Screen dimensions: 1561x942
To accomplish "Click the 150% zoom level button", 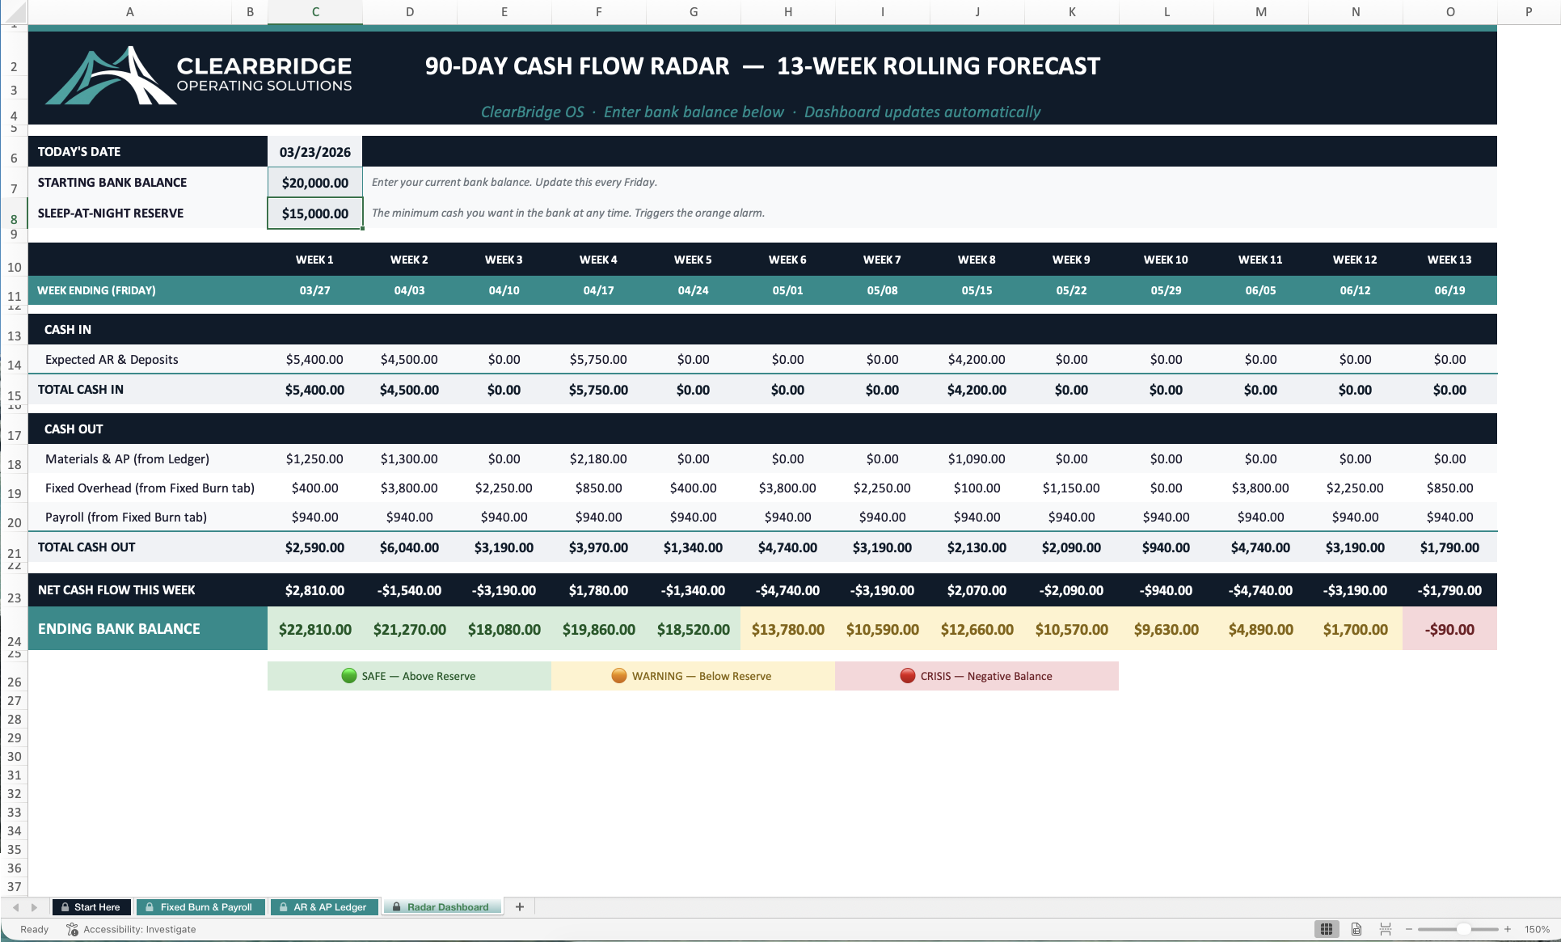I will pyautogui.click(x=1537, y=929).
